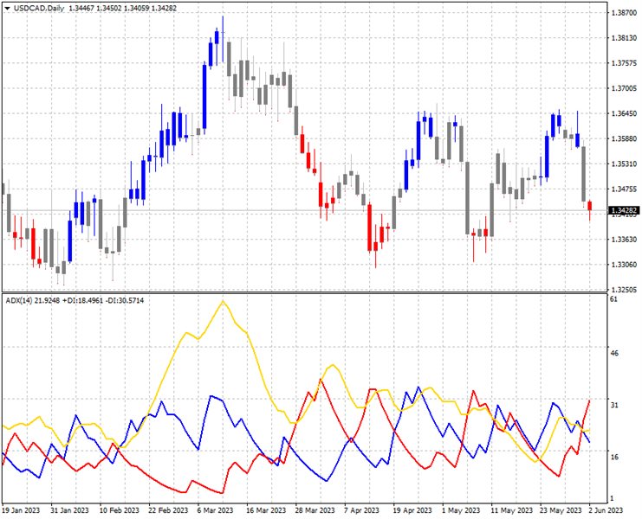Click the ADX scale value 46

(614, 353)
